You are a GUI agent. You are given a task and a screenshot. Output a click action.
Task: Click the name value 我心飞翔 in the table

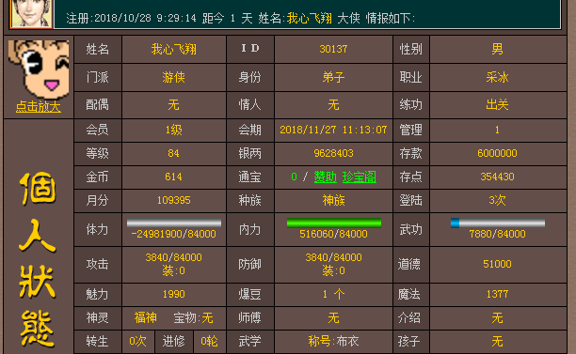(174, 49)
